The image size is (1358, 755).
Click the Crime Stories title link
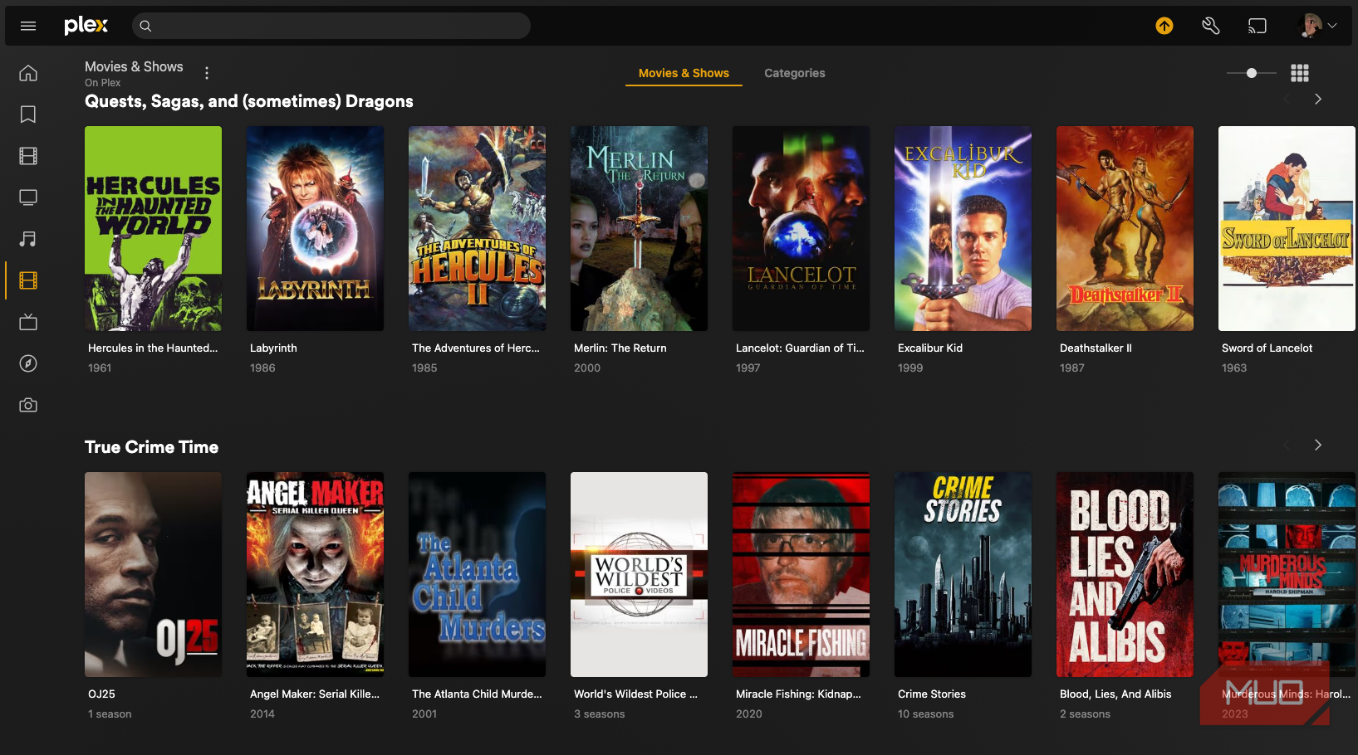click(932, 694)
